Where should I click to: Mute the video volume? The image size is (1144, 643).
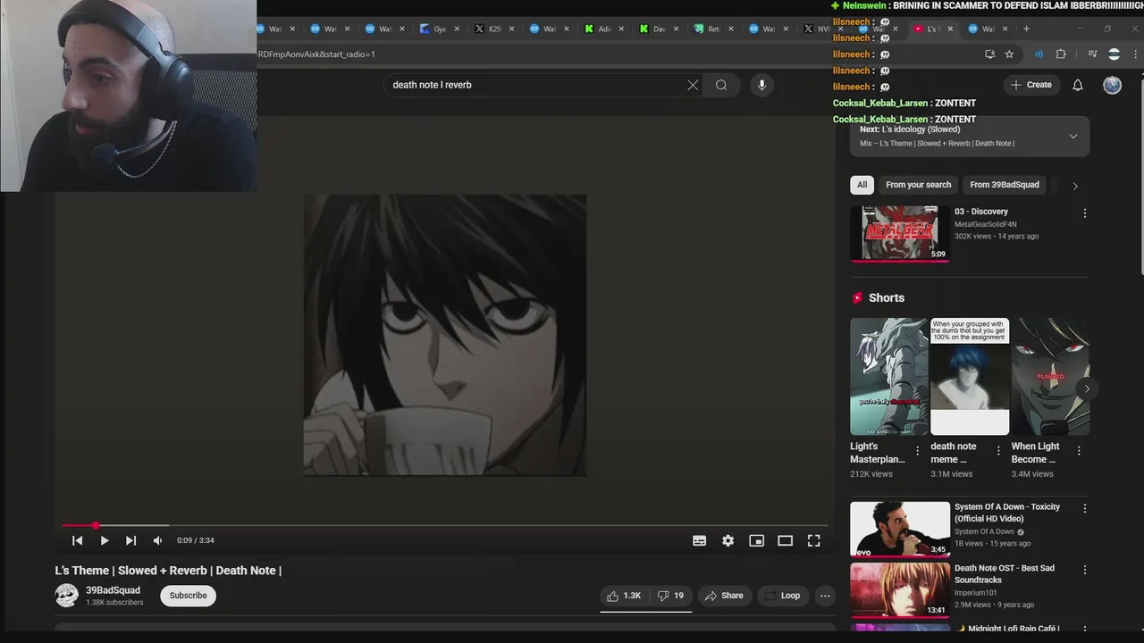coord(157,540)
